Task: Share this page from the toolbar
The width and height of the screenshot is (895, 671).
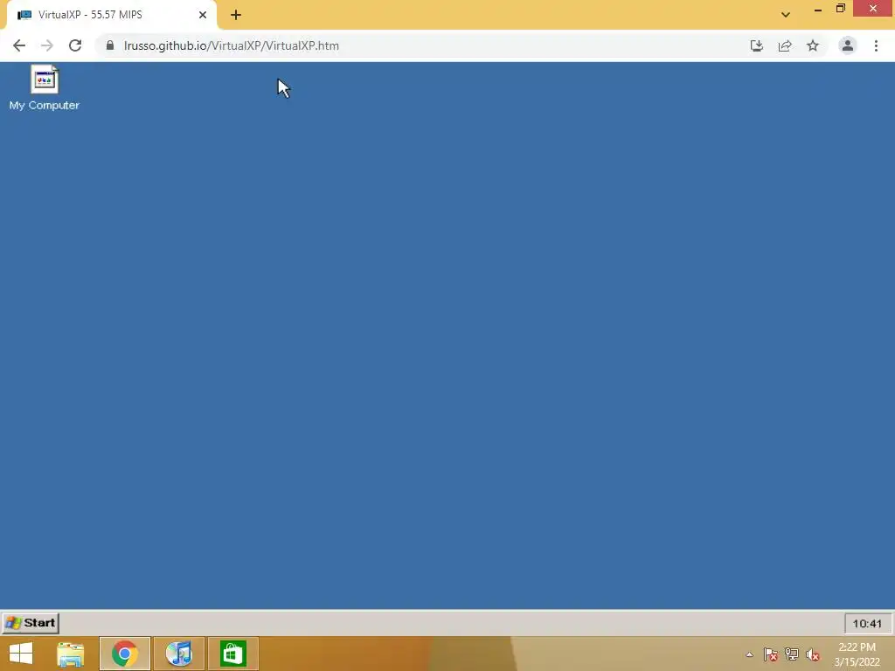Action: click(x=785, y=45)
